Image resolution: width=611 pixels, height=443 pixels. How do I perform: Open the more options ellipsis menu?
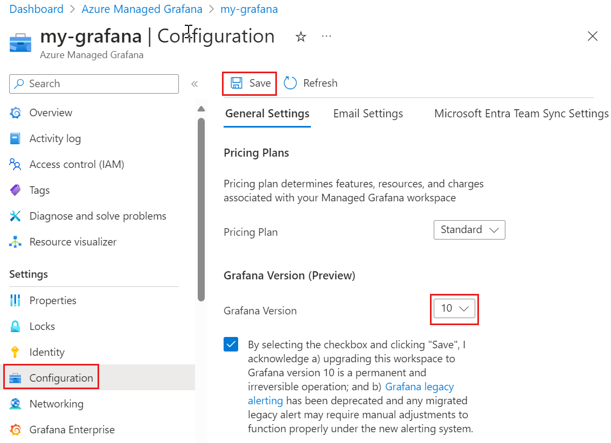(x=327, y=36)
